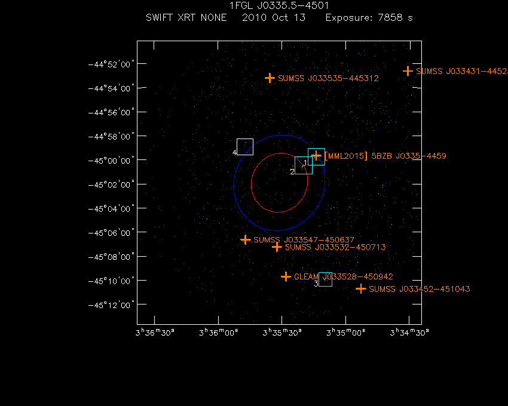Click the label SUMSS J033532-450713
This screenshot has height=406, width=508.
pos(335,247)
